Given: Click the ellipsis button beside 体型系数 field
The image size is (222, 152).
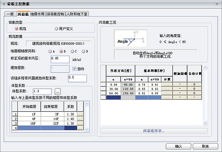Looking at the screenshot, I should click(x=57, y=91).
